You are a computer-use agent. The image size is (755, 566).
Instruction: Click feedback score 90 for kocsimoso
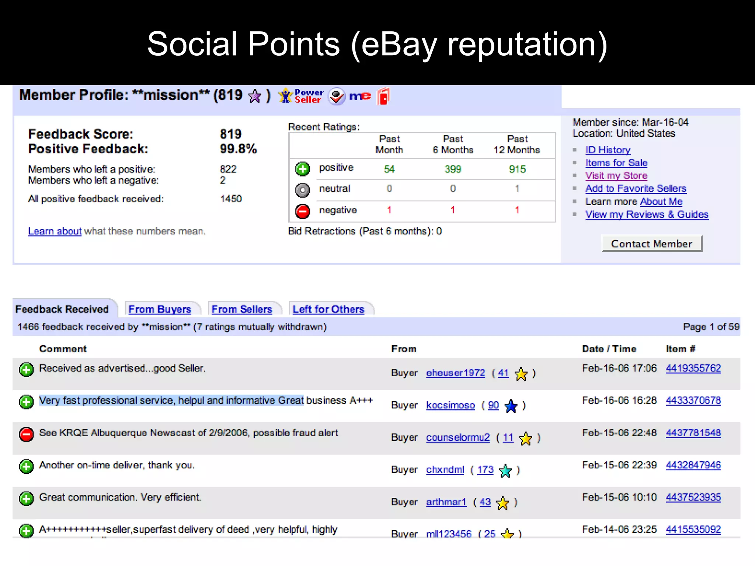coord(493,405)
